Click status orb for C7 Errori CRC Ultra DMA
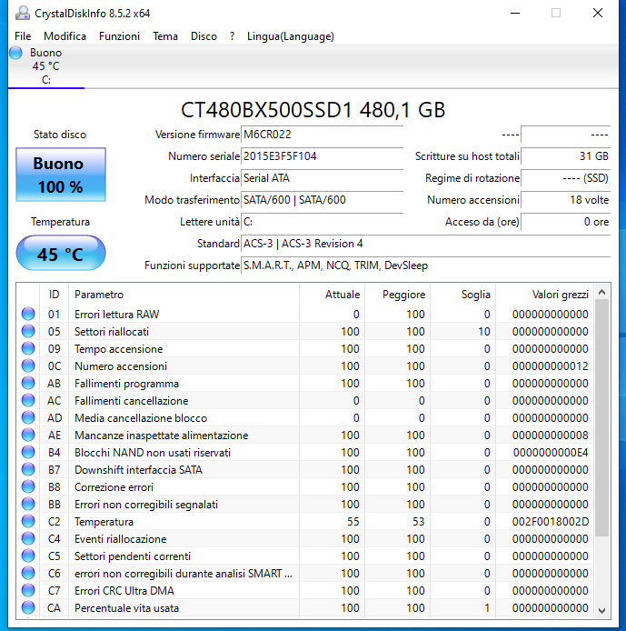 (x=28, y=591)
